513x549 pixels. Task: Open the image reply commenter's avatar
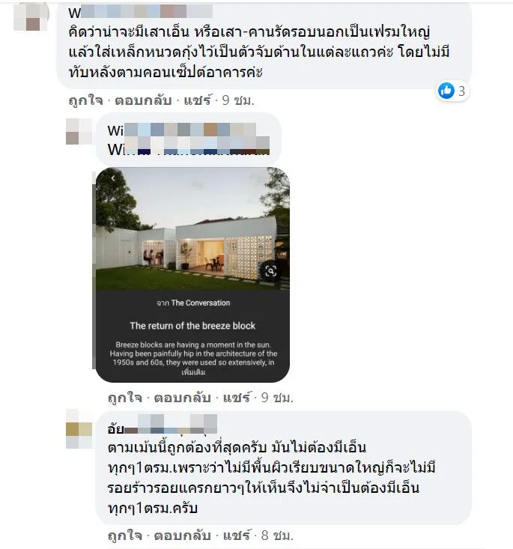click(79, 131)
